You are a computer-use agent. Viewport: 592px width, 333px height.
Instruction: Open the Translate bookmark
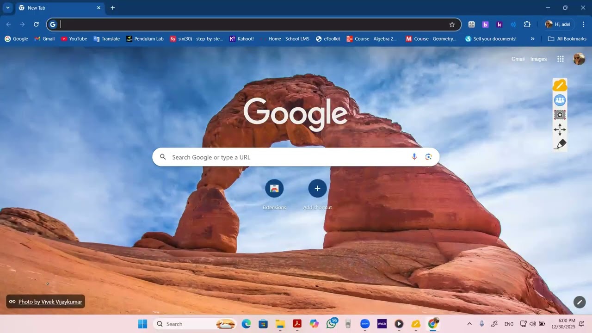coord(106,39)
